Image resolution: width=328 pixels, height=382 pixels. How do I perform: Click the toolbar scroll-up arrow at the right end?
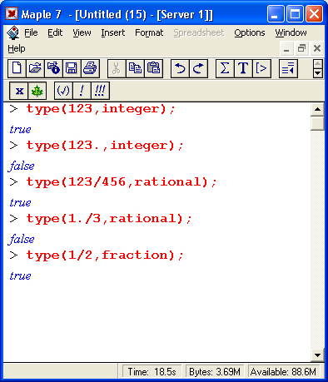[318, 64]
